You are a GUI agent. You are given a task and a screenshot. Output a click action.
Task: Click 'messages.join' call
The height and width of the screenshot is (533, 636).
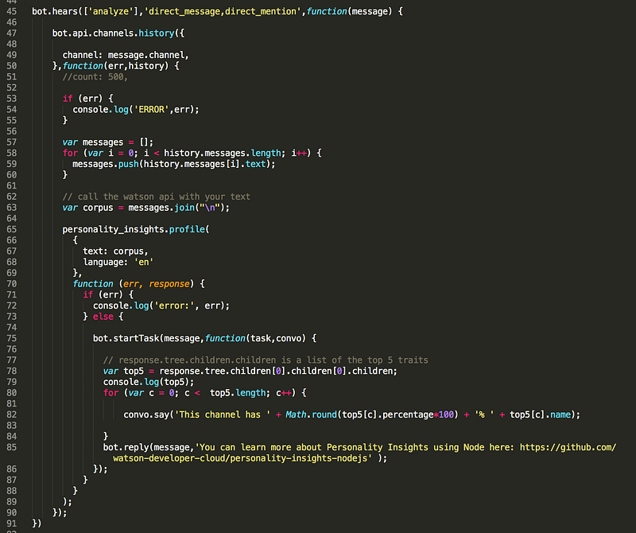click(x=161, y=208)
